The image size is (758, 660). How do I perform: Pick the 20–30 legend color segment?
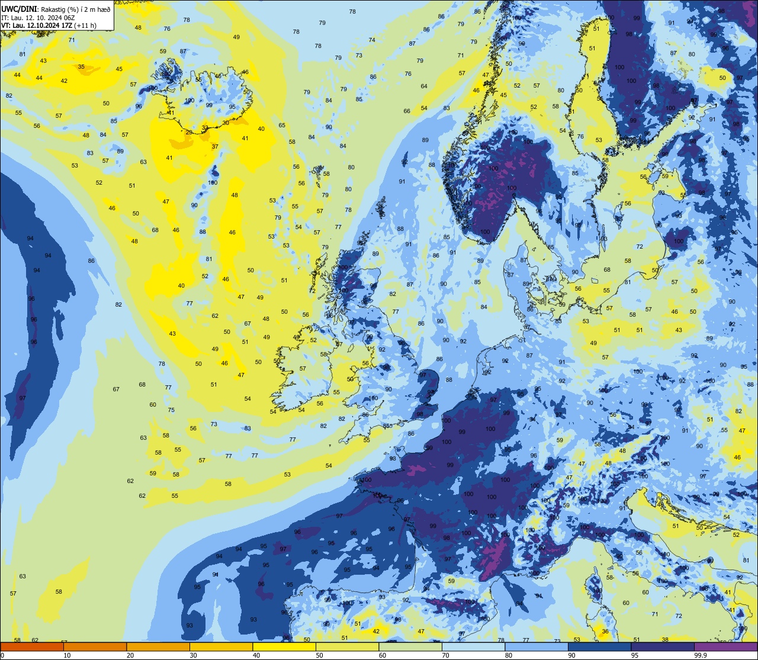(x=158, y=647)
